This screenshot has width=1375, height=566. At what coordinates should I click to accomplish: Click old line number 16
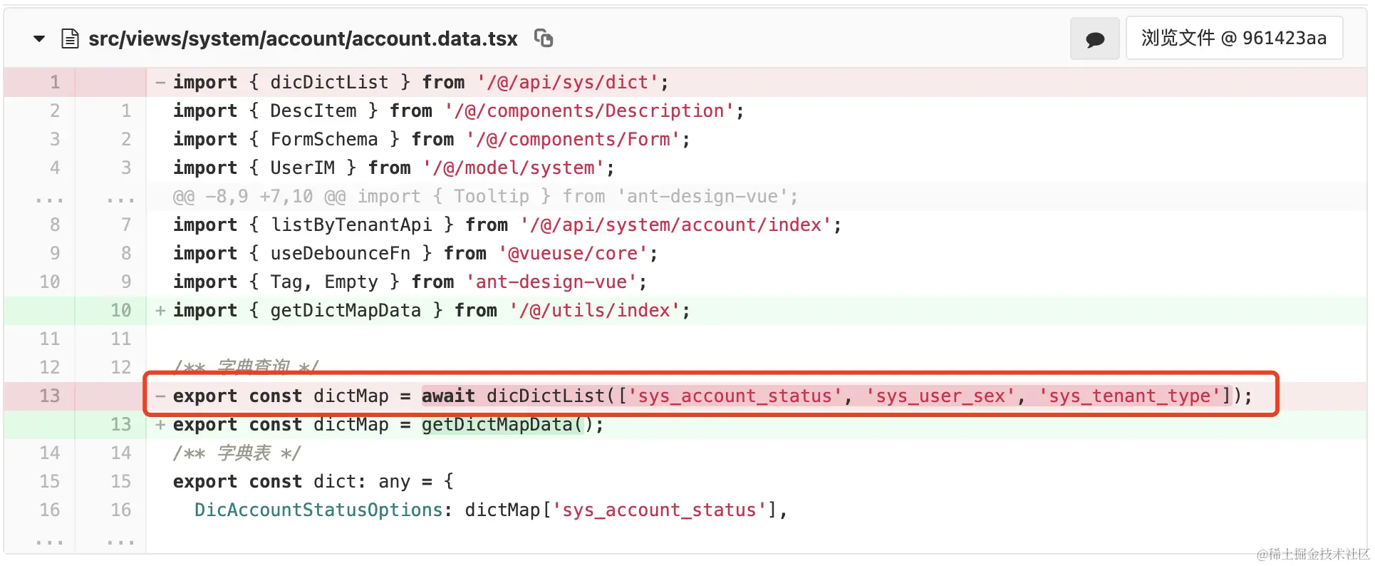(x=49, y=510)
